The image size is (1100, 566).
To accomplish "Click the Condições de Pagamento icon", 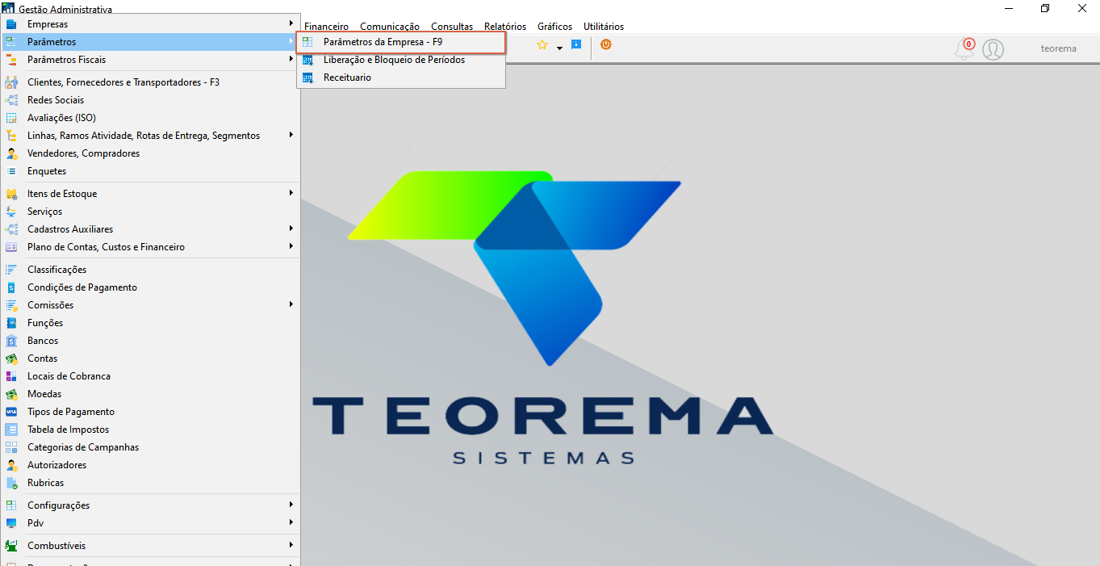I will (x=11, y=287).
